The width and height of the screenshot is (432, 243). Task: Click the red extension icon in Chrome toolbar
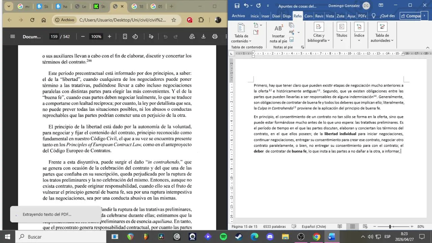pos(190,20)
